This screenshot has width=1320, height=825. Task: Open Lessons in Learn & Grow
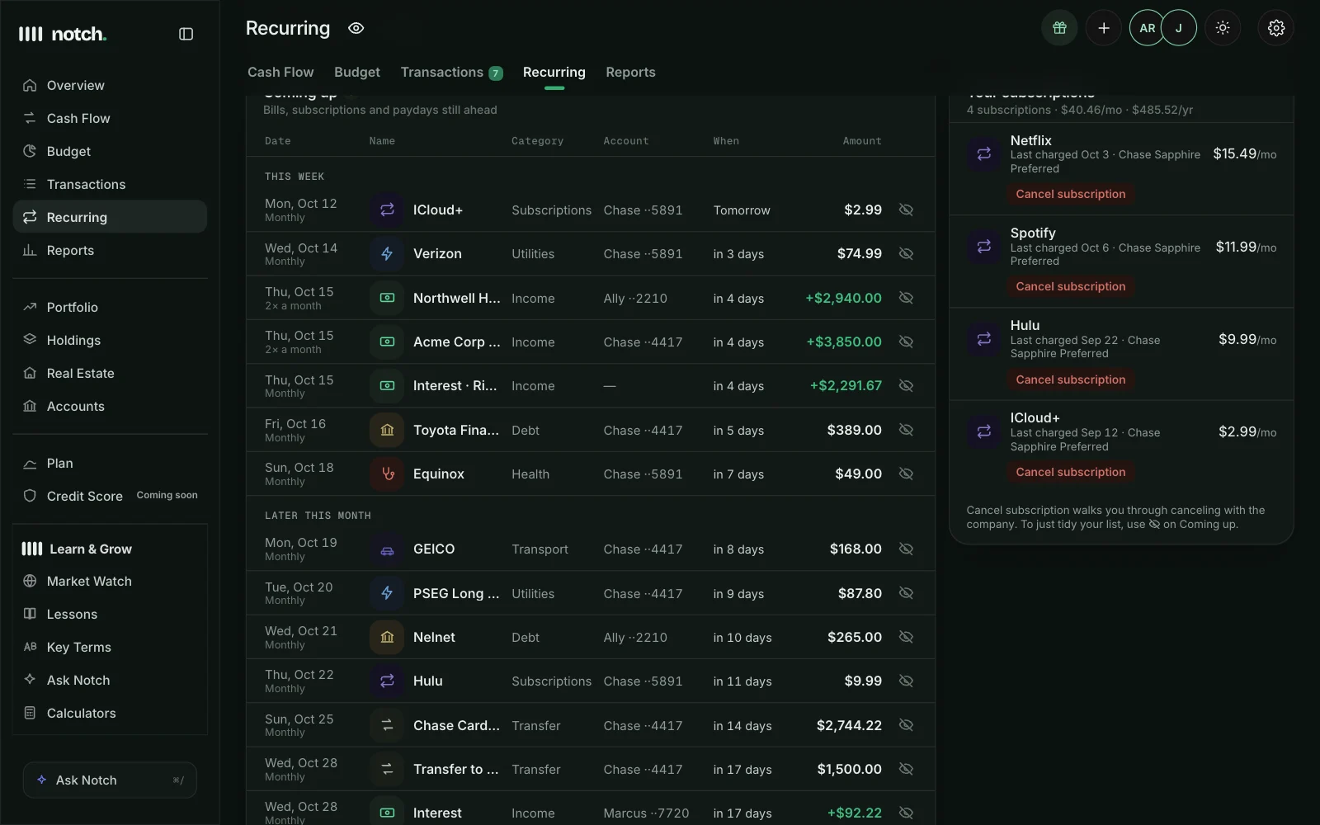pyautogui.click(x=110, y=614)
